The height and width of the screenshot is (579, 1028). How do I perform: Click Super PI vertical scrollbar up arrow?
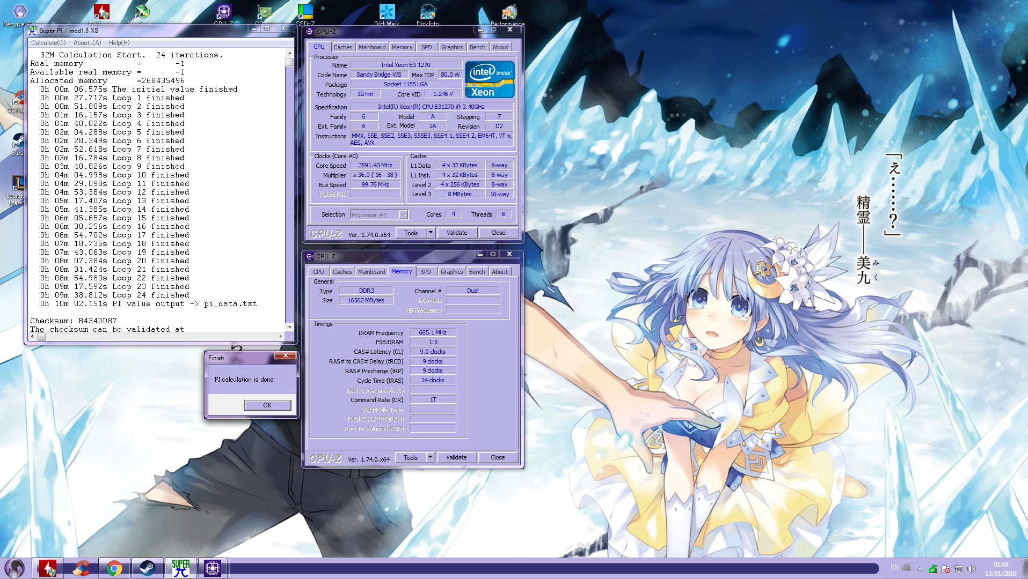[290, 53]
